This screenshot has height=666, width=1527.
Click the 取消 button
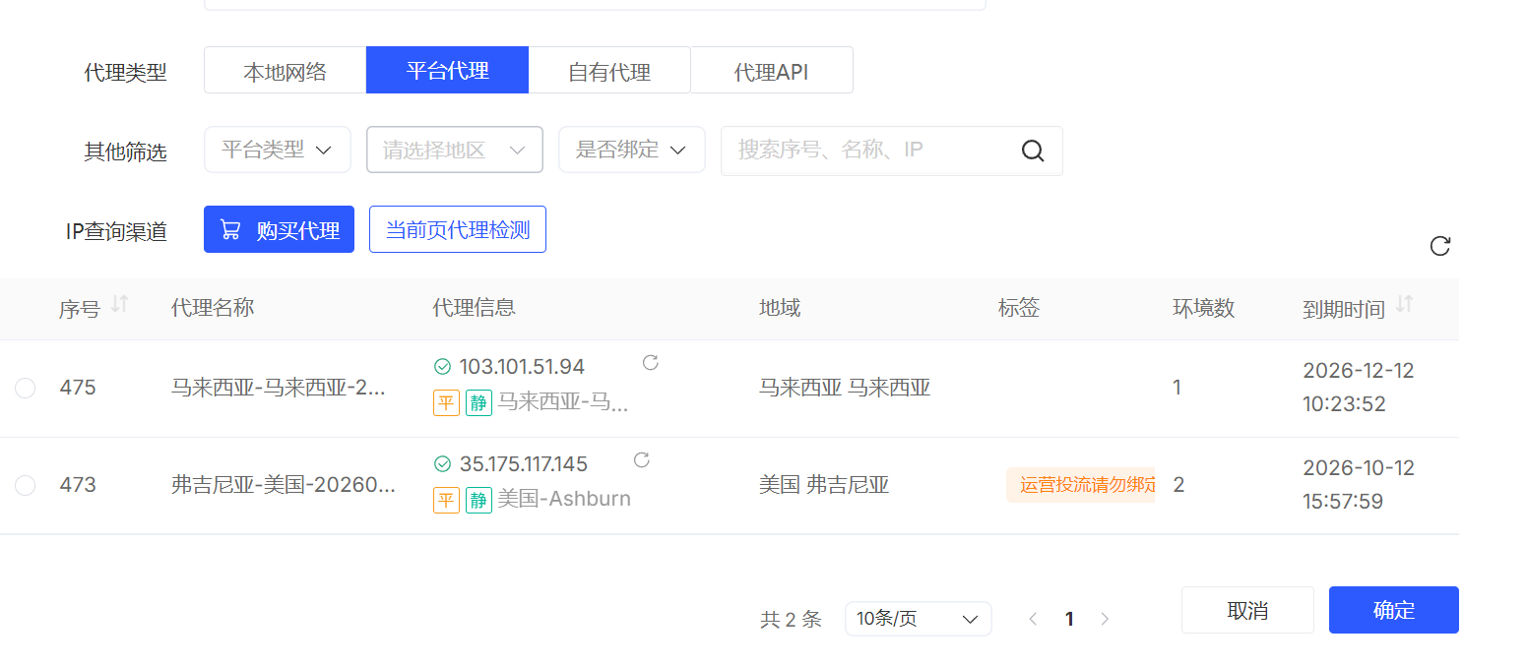[1247, 610]
